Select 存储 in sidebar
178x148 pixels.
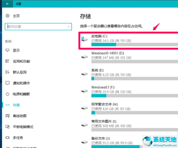pyautogui.click(x=16, y=105)
